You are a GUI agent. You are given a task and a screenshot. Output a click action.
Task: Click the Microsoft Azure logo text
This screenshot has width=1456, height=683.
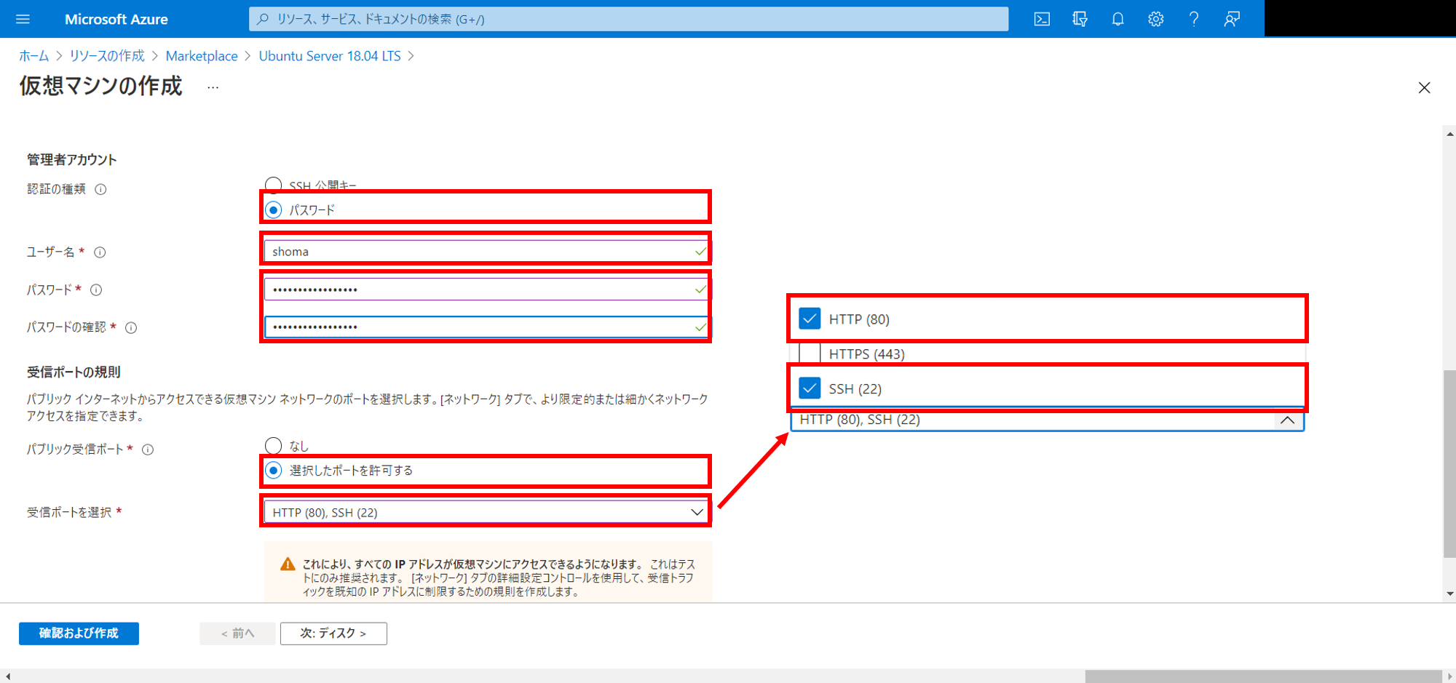click(x=116, y=19)
